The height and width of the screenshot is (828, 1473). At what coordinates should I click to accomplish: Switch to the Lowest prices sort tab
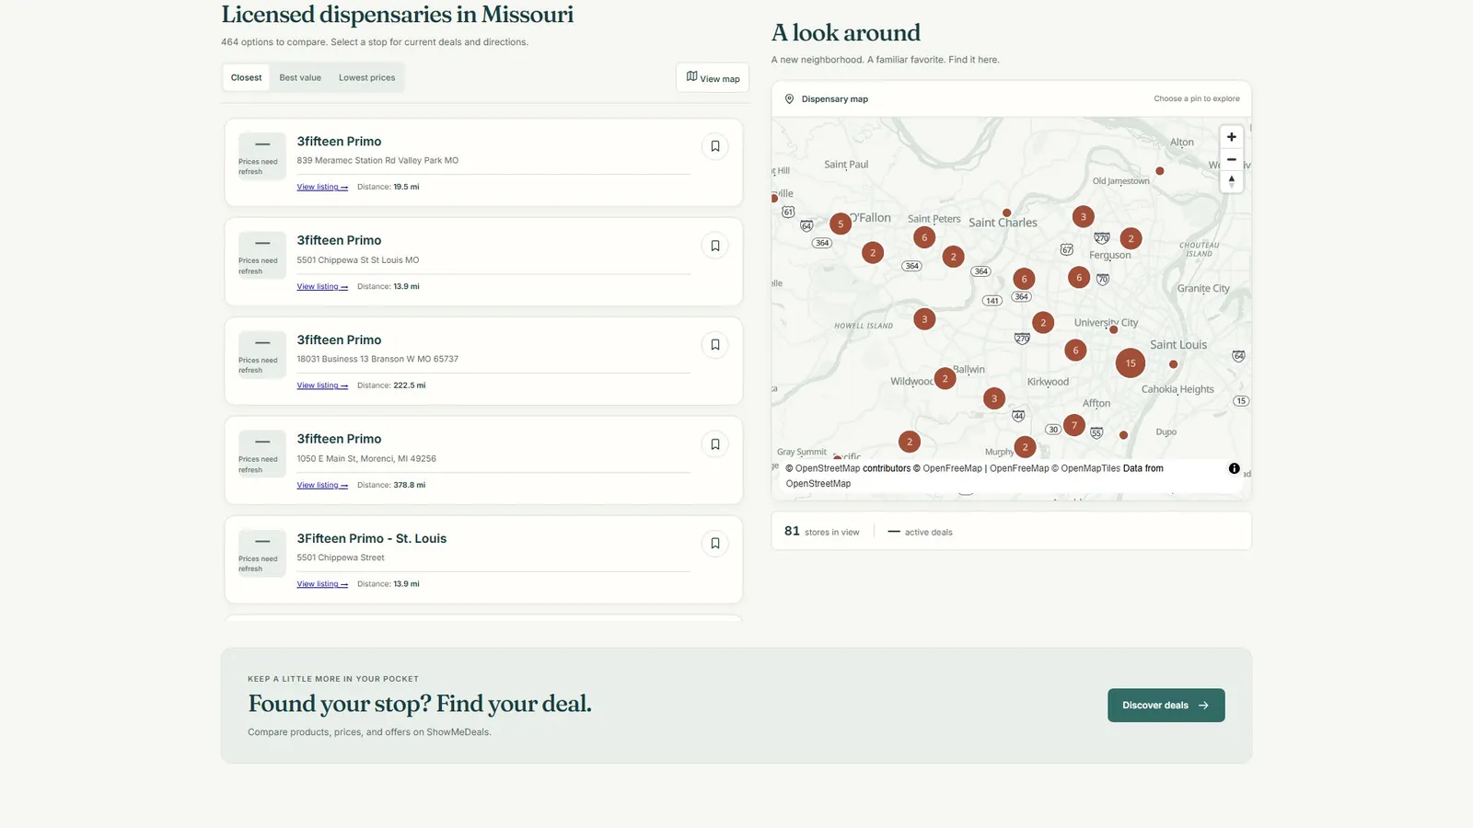click(366, 77)
